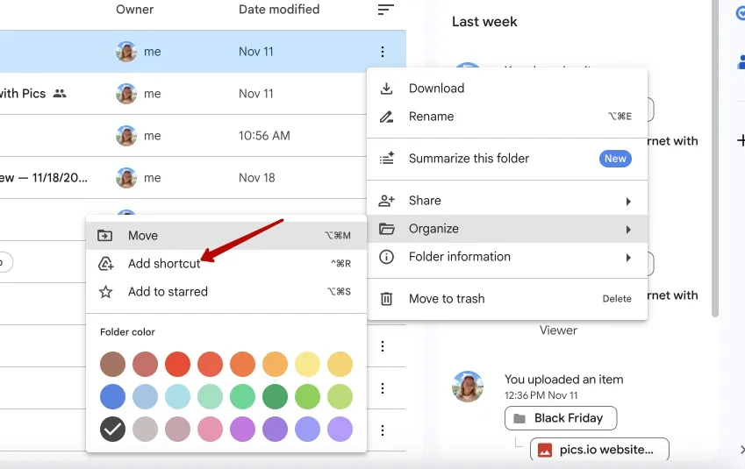Screen dimensions: 745x469
Task: Click the summarize sparkle list icon
Action: click(387, 158)
